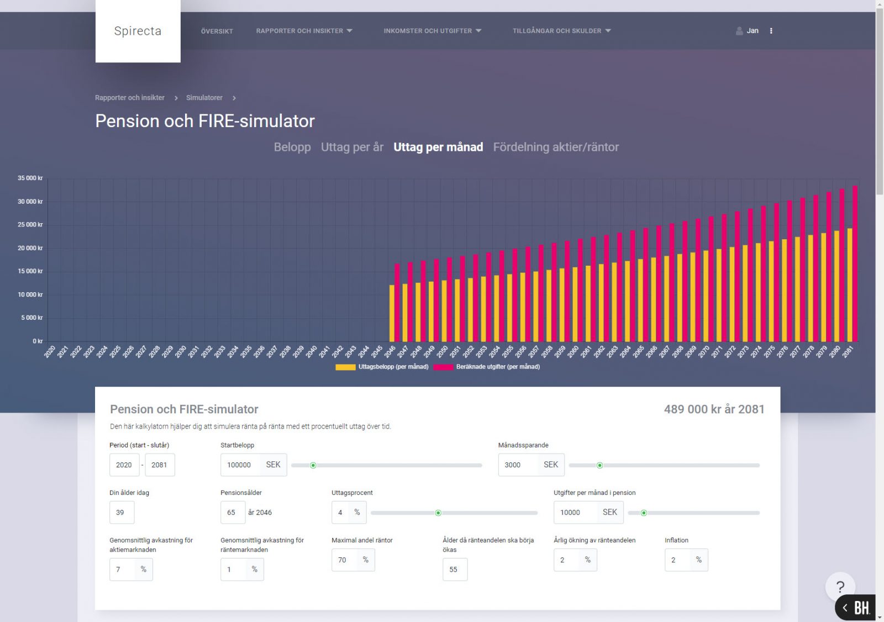This screenshot has width=884, height=622.
Task: Switch to the Belopp chart tab
Action: [x=292, y=147]
